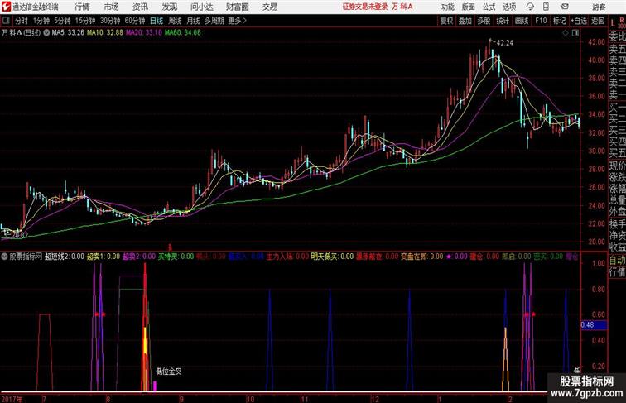Click the 超卖1: 0.00 indicator value
The width and height of the screenshot is (626, 403).
coord(104,257)
